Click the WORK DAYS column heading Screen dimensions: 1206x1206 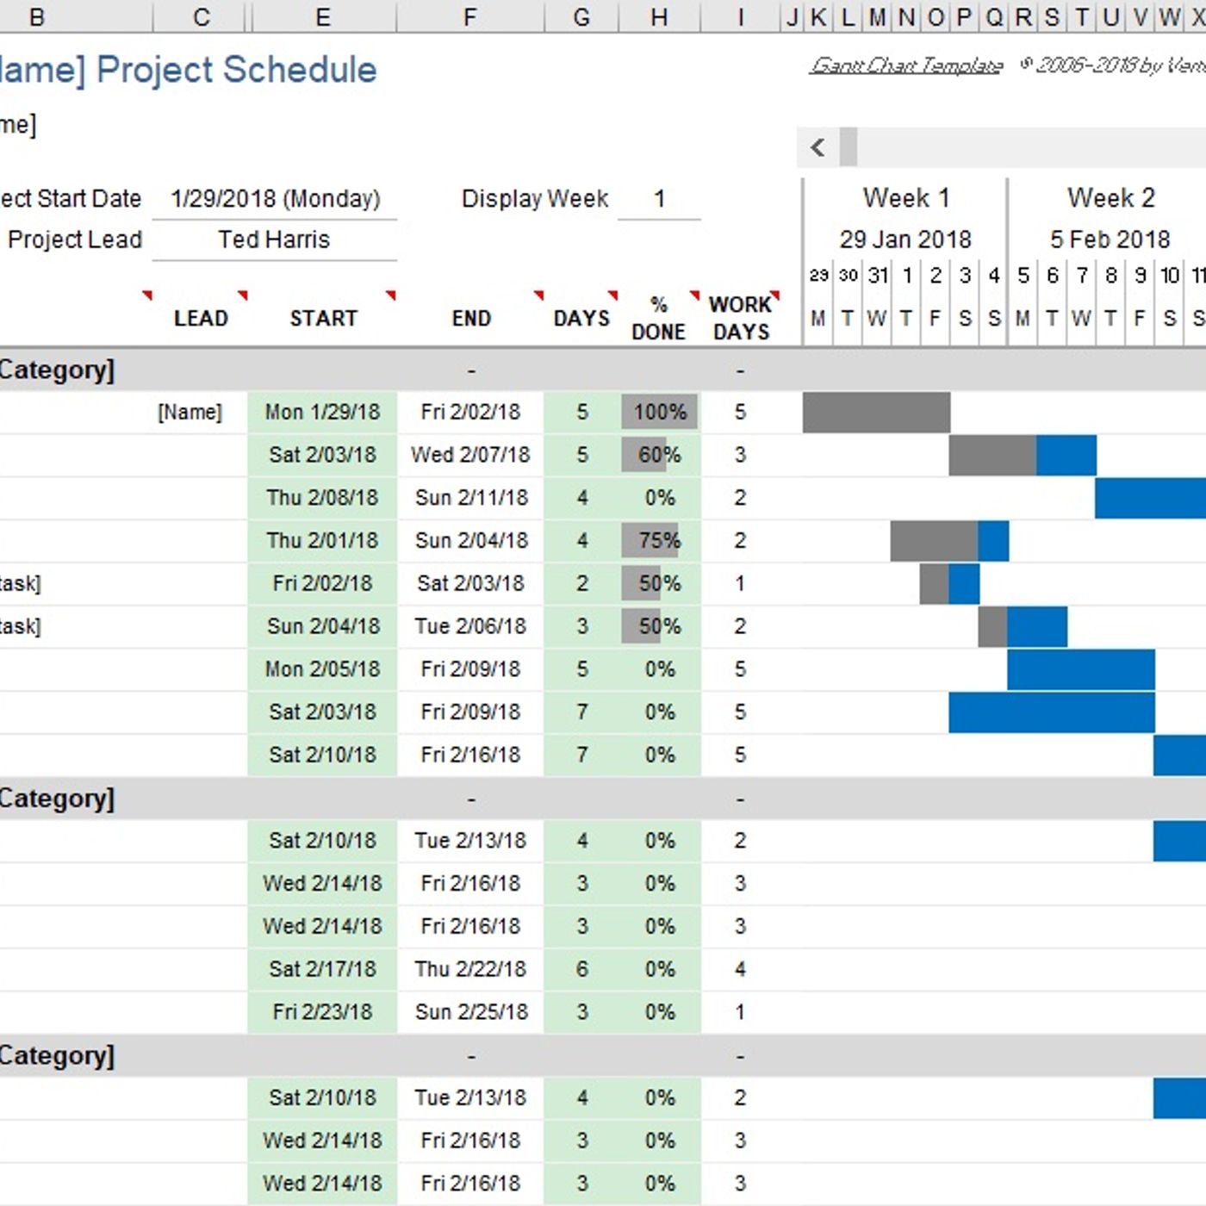pos(741,318)
